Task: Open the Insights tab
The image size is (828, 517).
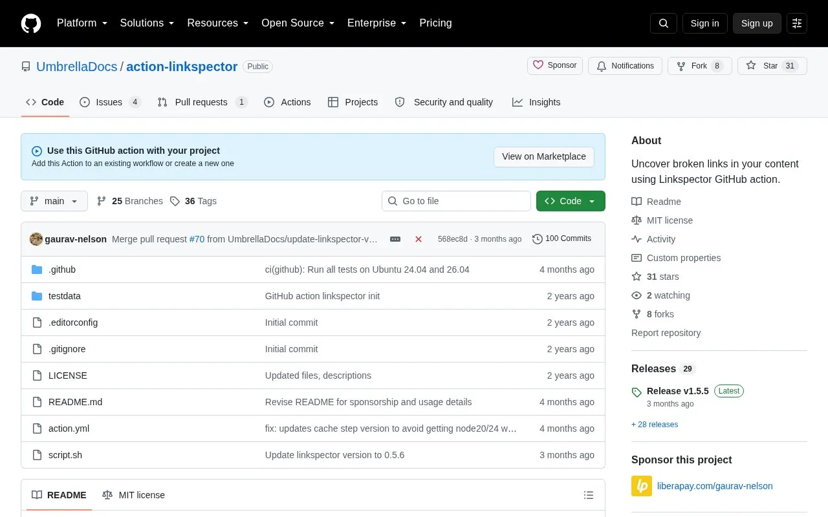Action: tap(536, 102)
